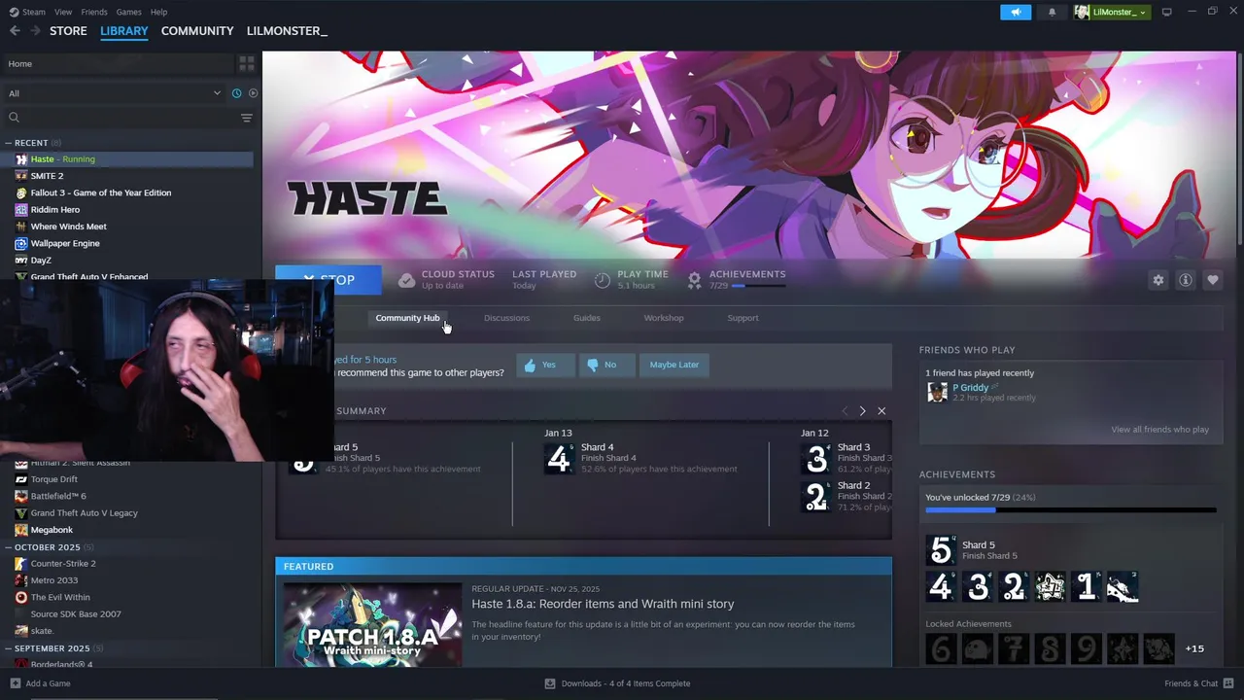Screen dimensions: 1244x700
Task: Open the Discussions link
Action: pyautogui.click(x=506, y=318)
